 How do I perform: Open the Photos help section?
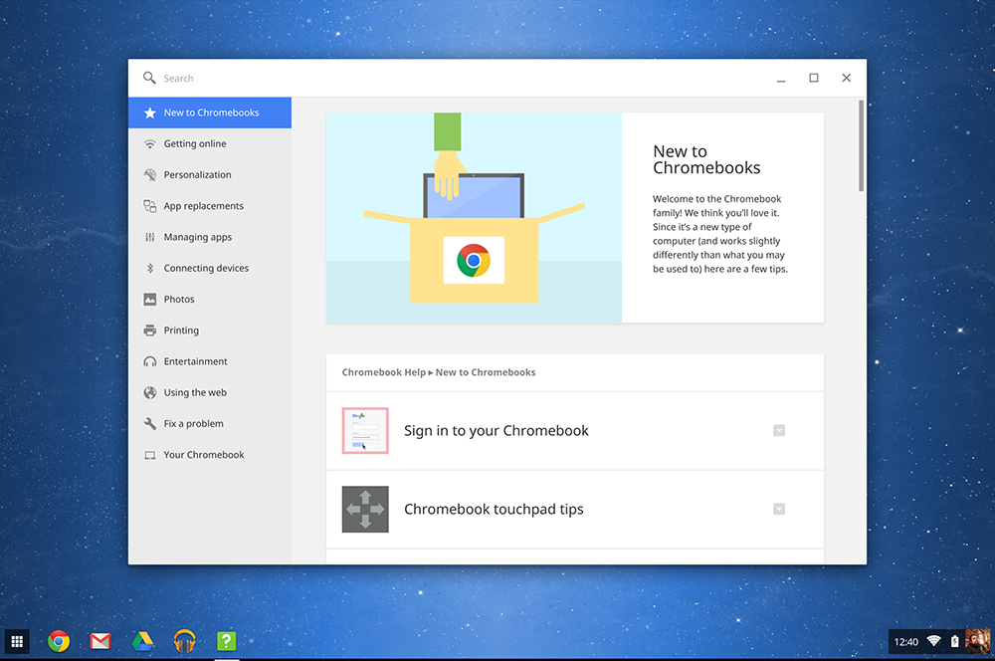[x=210, y=299]
